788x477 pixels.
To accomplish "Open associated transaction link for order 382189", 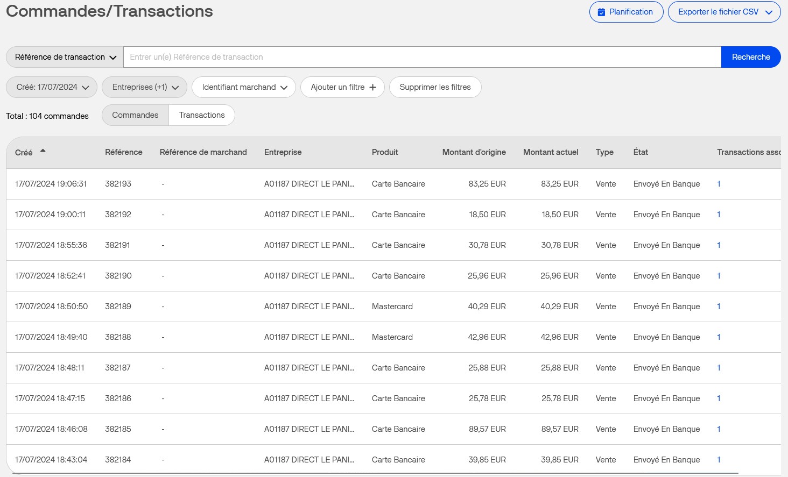I will 719,307.
